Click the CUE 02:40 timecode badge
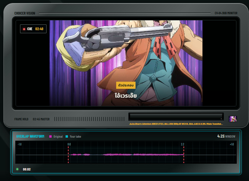249x181 pixels. pyautogui.click(x=33, y=29)
